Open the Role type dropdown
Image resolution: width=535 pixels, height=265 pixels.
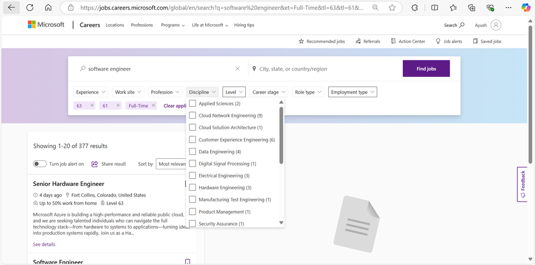pyautogui.click(x=308, y=92)
